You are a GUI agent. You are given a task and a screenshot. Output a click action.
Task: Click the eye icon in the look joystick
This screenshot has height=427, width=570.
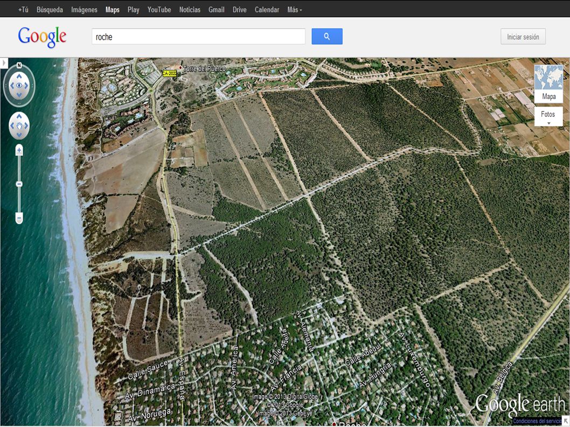pyautogui.click(x=19, y=86)
